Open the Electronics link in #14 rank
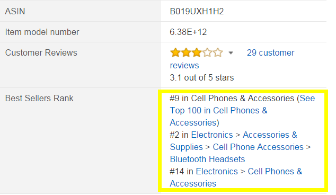Viewport: 336px width, 195px height. tap(217, 172)
